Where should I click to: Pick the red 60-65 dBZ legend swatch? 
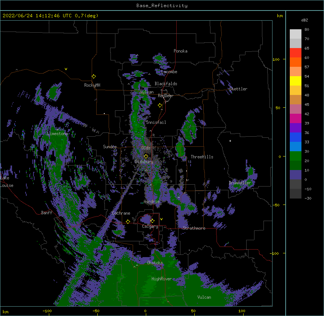[x=295, y=53]
